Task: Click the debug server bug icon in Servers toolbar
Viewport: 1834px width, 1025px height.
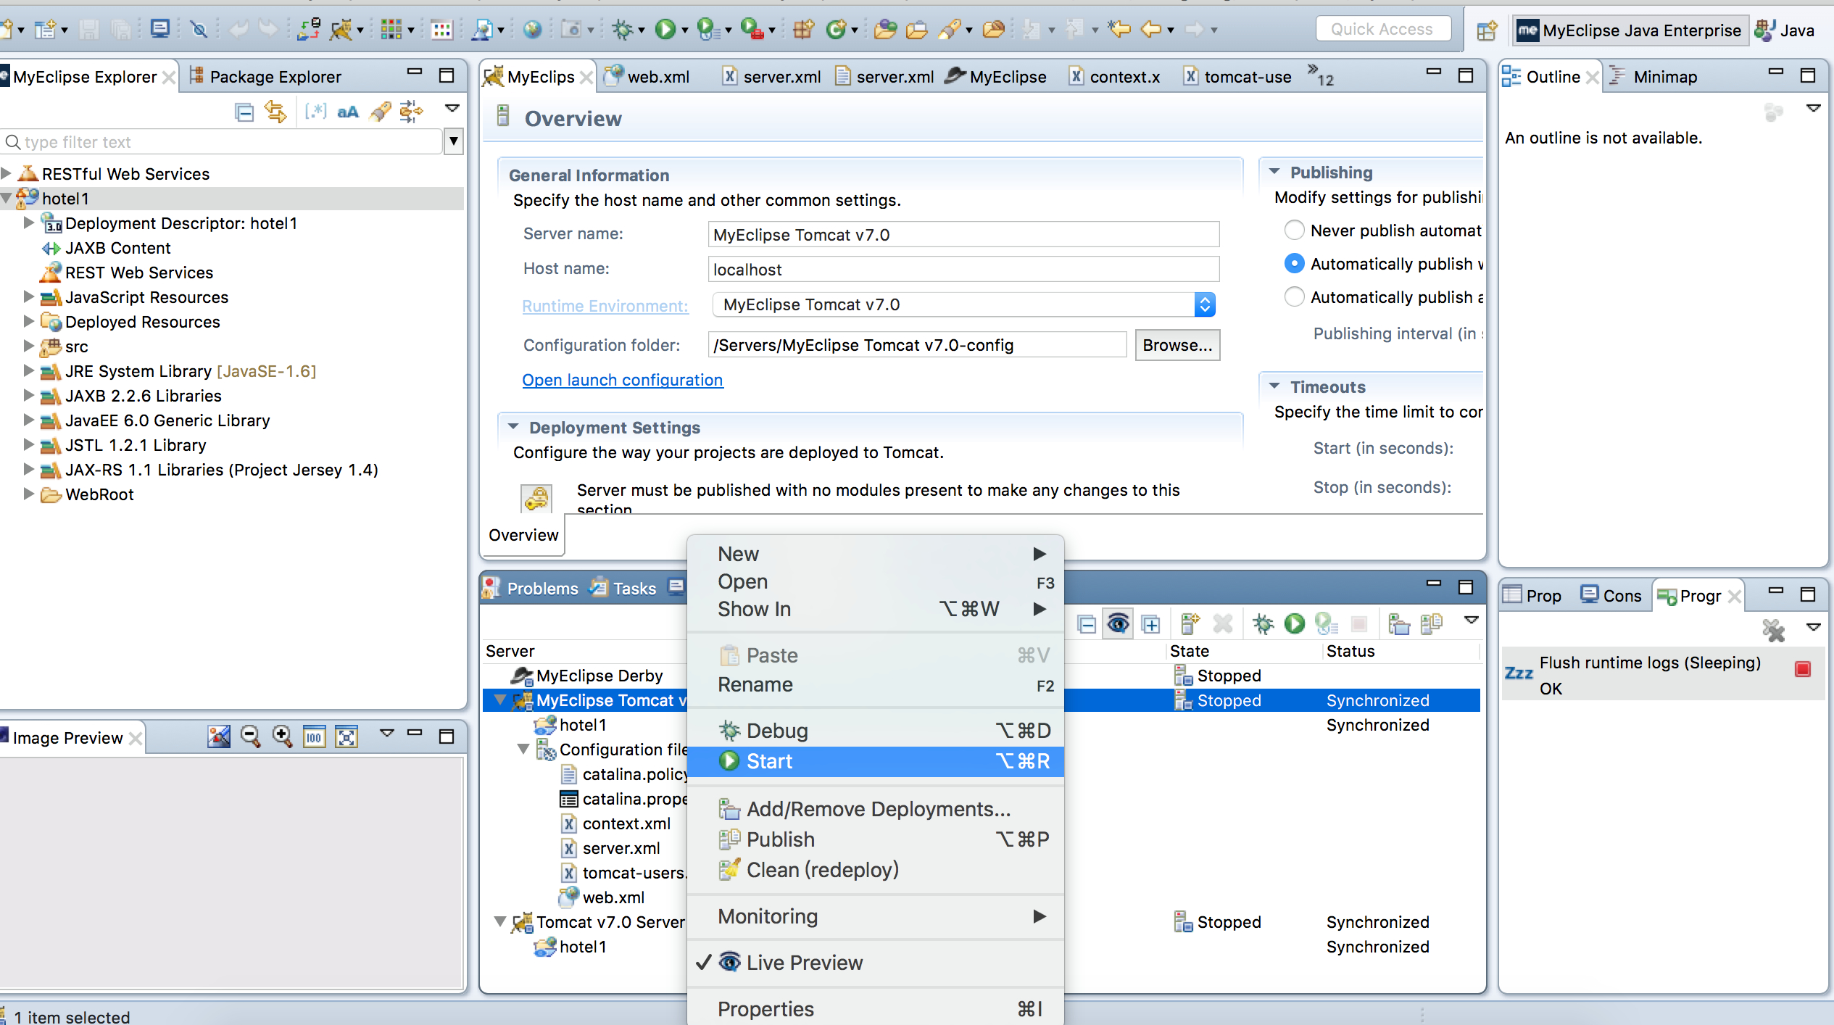Action: [x=1263, y=623]
